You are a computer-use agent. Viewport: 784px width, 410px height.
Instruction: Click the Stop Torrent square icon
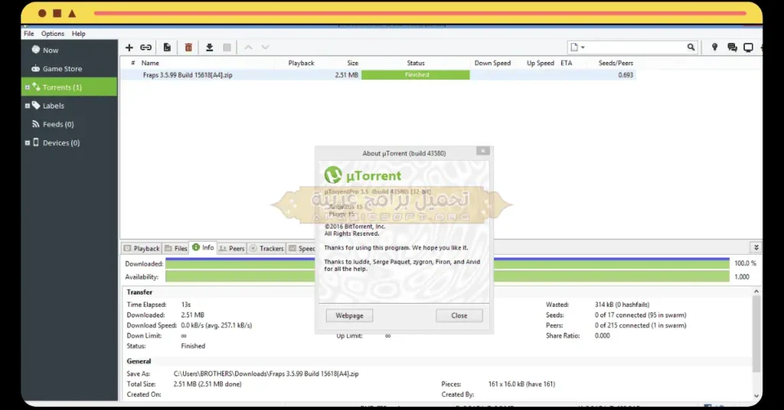pos(227,47)
